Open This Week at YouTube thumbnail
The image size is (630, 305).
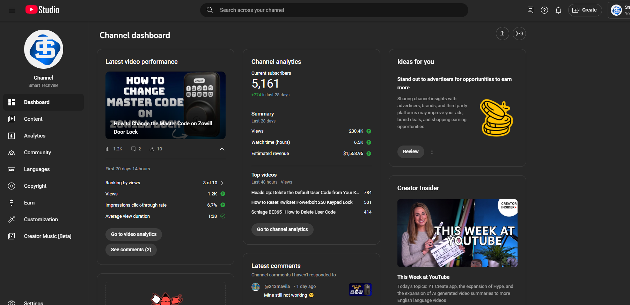(x=457, y=233)
